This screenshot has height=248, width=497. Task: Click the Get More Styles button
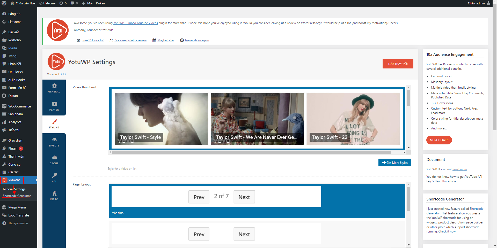(x=395, y=162)
